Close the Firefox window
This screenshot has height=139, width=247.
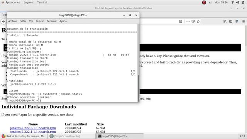point(244,8)
